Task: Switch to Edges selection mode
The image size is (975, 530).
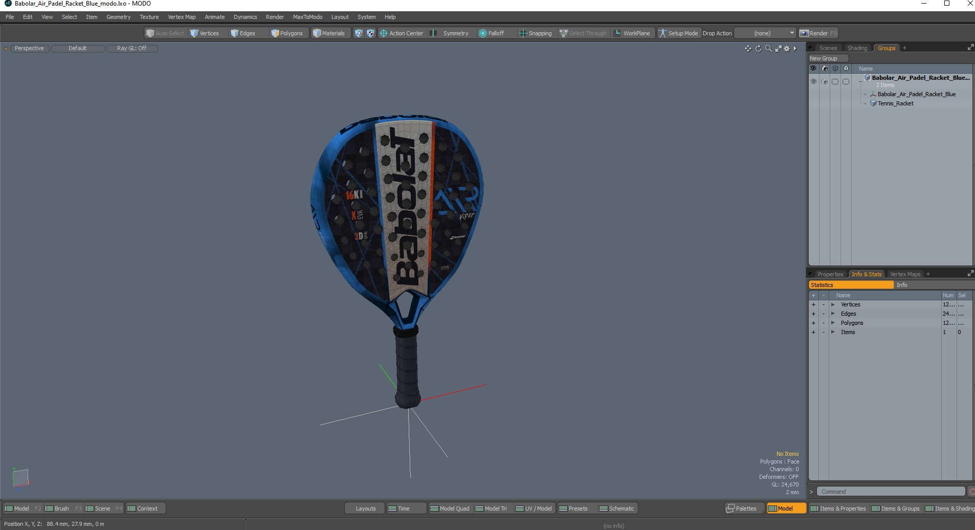Action: [x=243, y=33]
